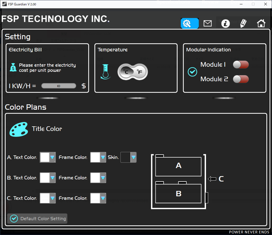Minimize the FSP Guardian window
The width and height of the screenshot is (272, 235).
pyautogui.click(x=241, y=4)
